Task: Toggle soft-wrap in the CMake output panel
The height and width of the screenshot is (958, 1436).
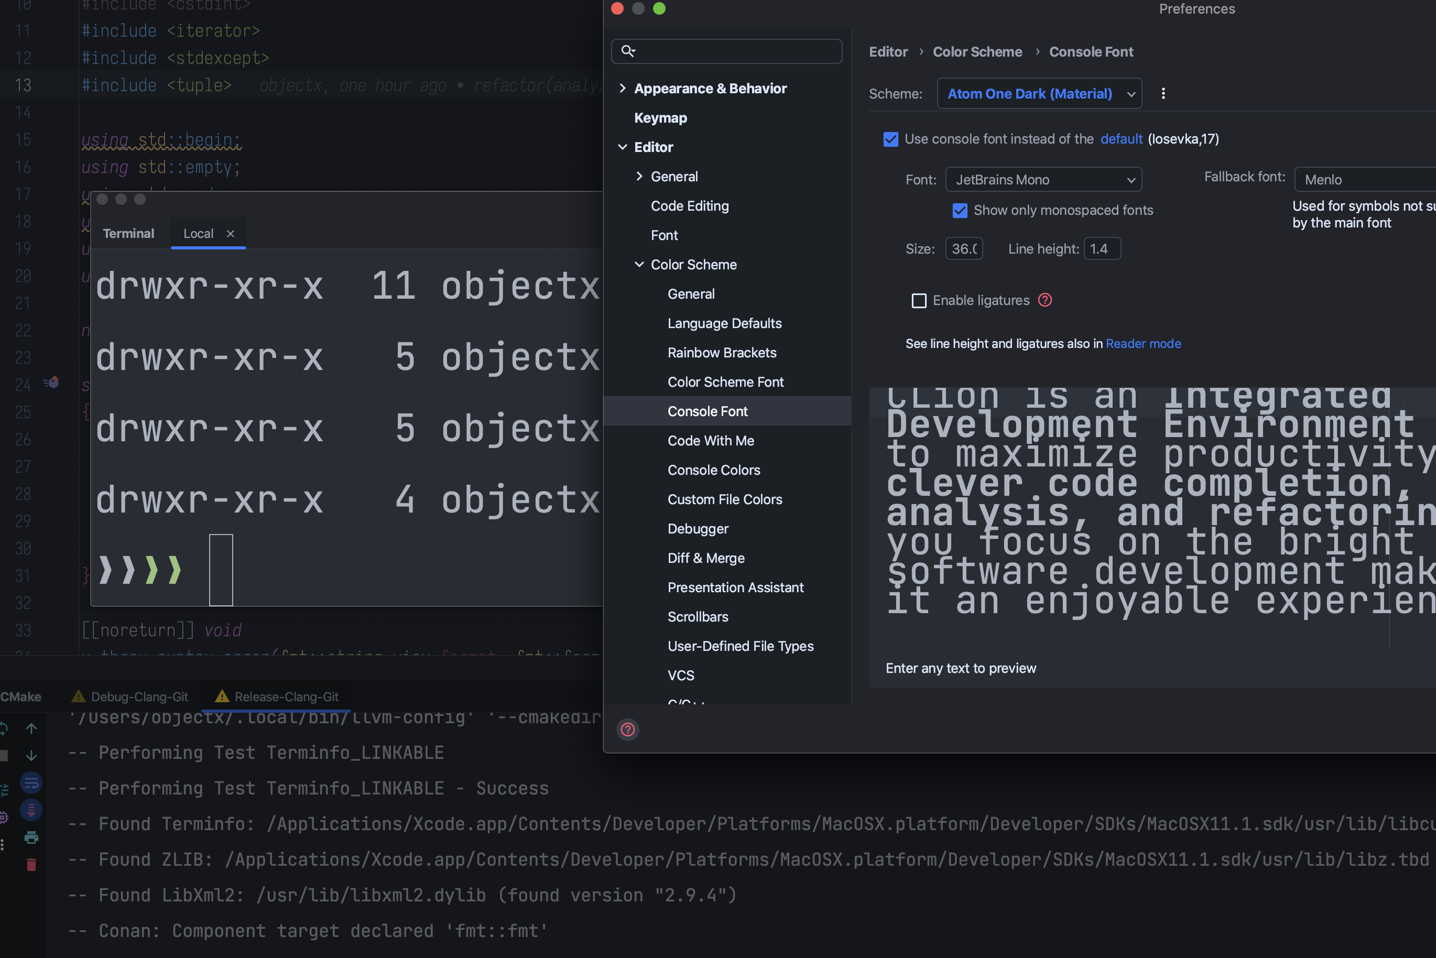Action: click(31, 782)
